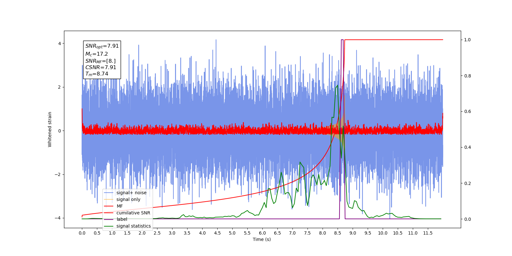Click the CSNR=7.91 annotation text

[x=100, y=67]
